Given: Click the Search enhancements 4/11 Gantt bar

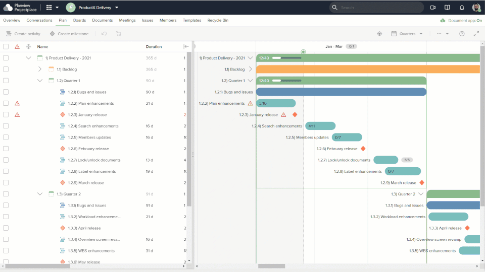Looking at the screenshot, I should [x=320, y=126].
